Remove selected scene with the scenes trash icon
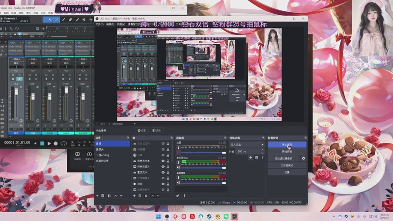This screenshot has height=221, width=393. [x=103, y=195]
